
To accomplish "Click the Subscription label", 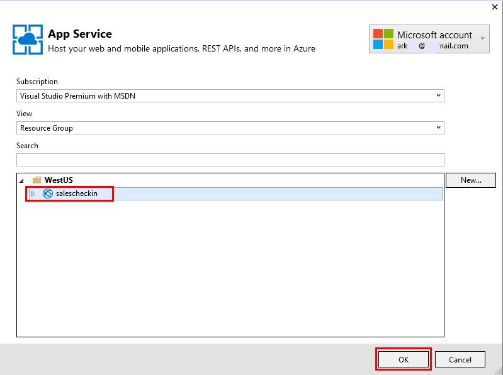I will pyautogui.click(x=37, y=82).
